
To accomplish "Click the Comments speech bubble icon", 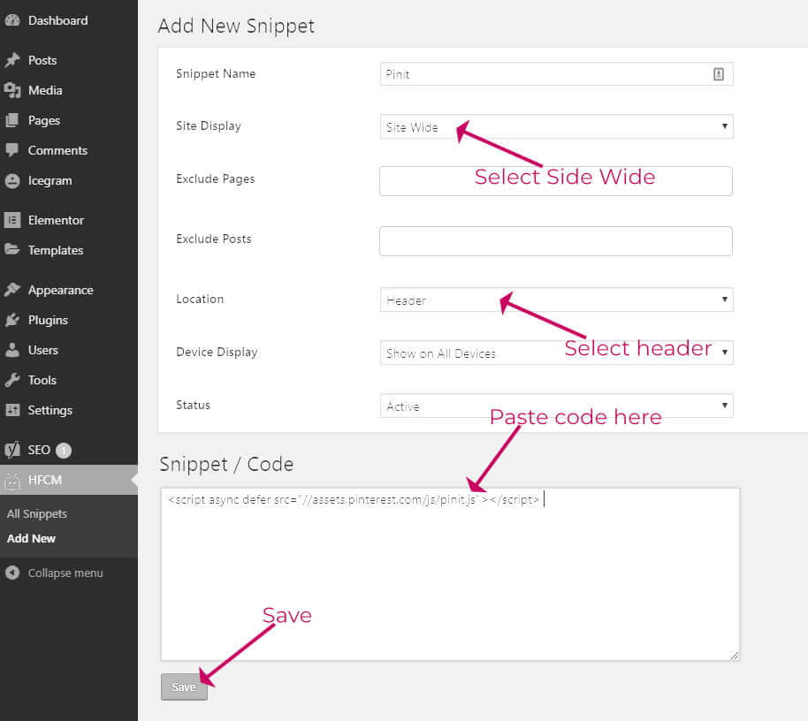I will click(x=12, y=150).
